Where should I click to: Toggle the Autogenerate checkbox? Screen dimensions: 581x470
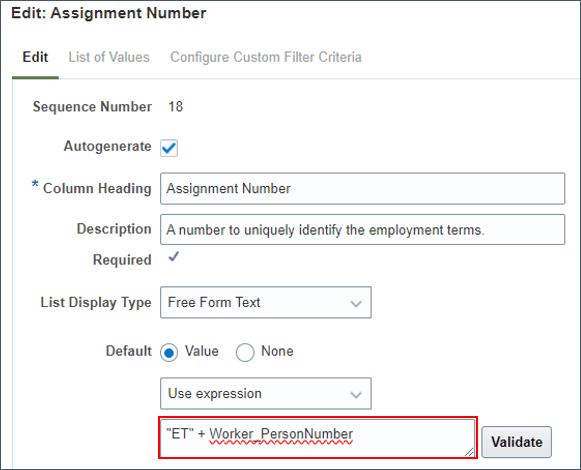169,148
